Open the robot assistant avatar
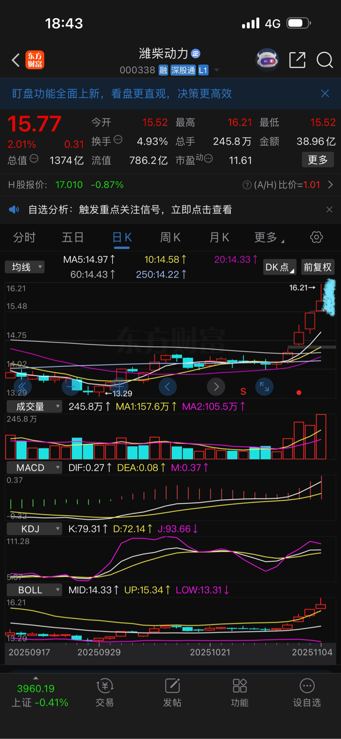This screenshot has height=739, width=341. pyautogui.click(x=267, y=59)
